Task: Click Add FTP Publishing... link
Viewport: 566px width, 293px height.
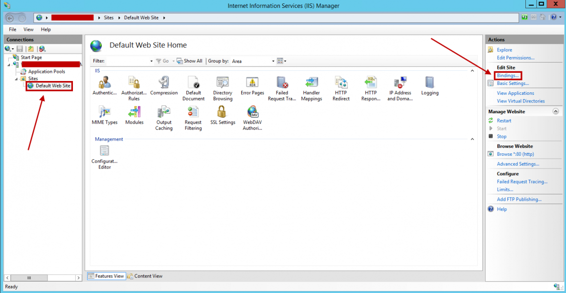Action: pyautogui.click(x=519, y=199)
